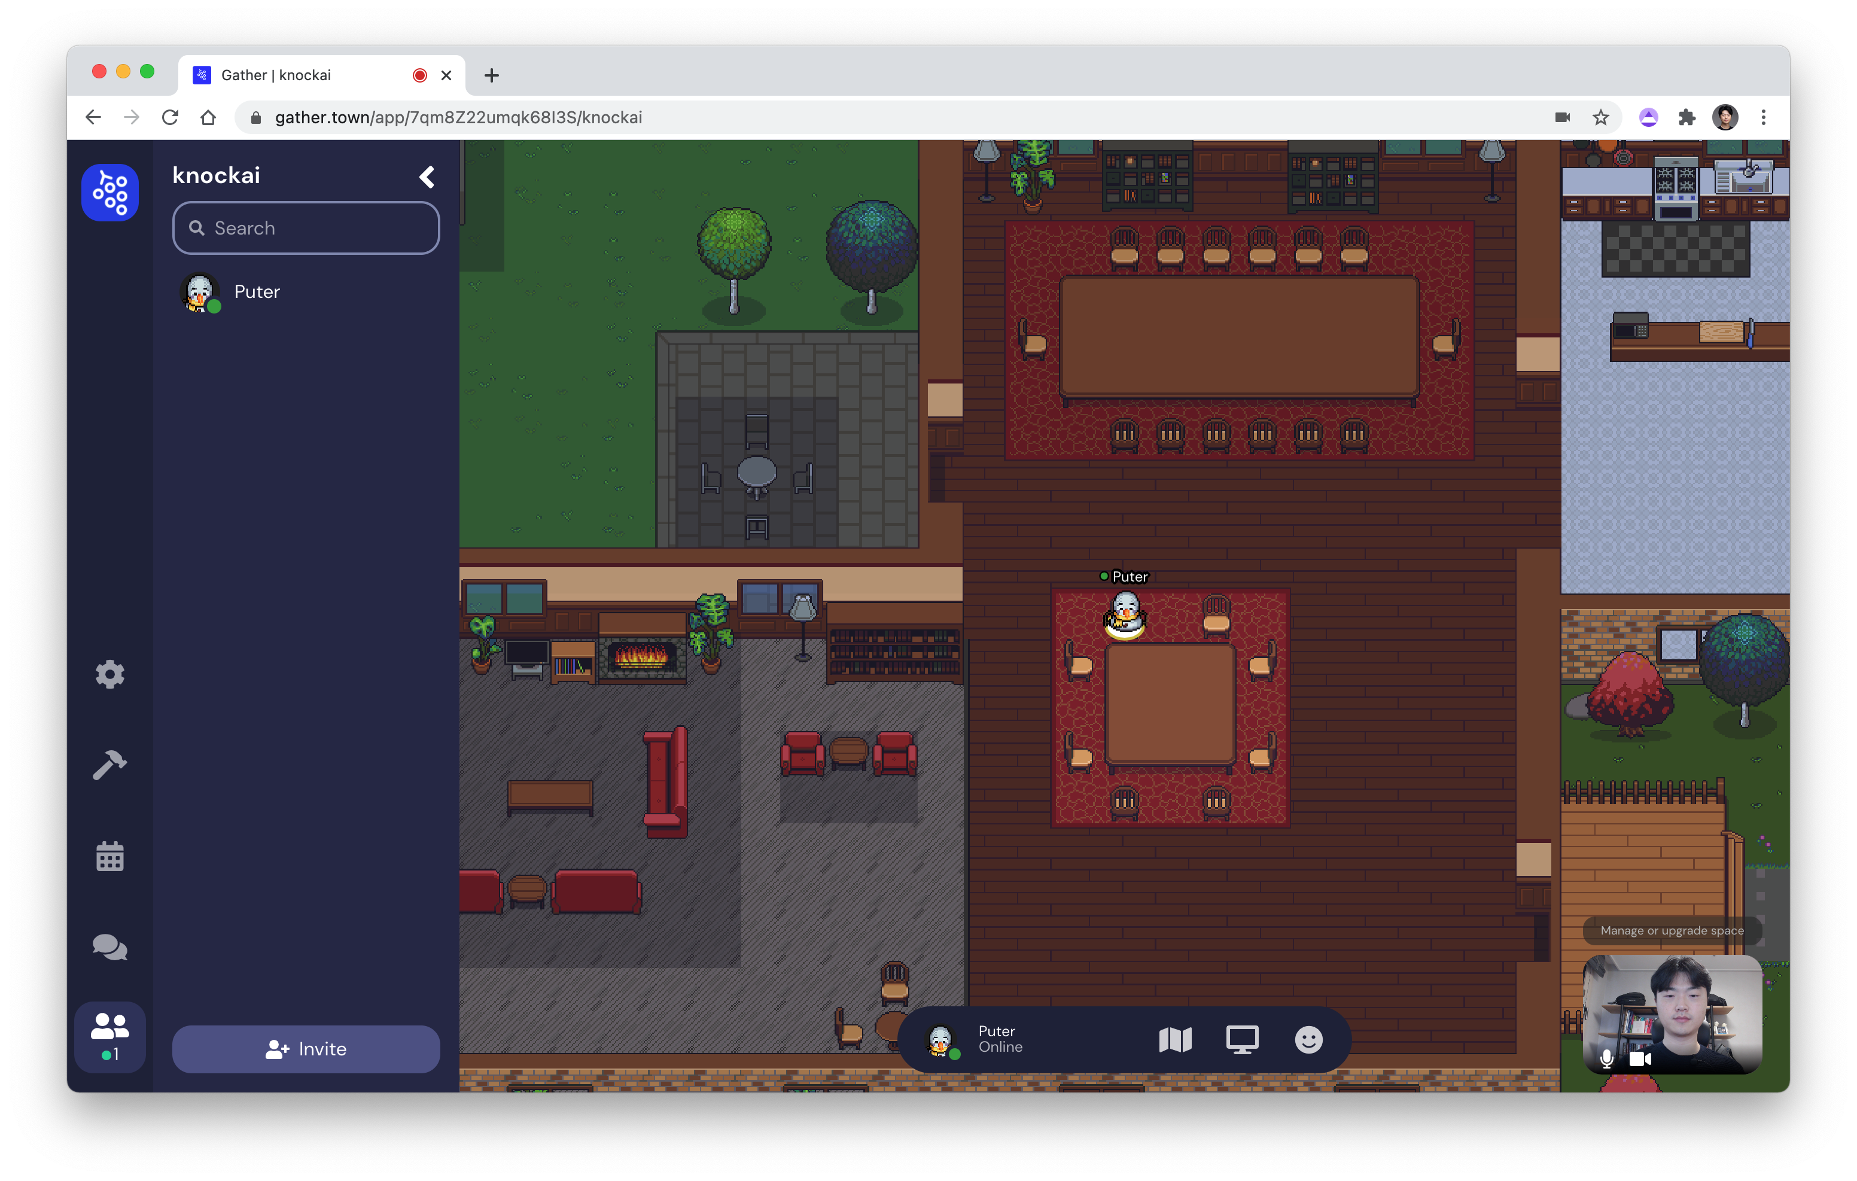Screen dimensions: 1857x1181
Task: Open Chrome three-dot menu
Action: pyautogui.click(x=1763, y=117)
